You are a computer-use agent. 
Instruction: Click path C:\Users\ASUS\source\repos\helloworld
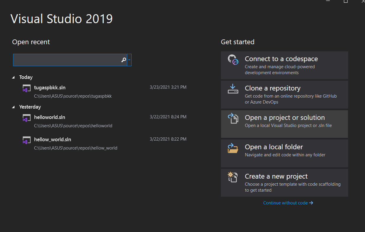tap(73, 126)
